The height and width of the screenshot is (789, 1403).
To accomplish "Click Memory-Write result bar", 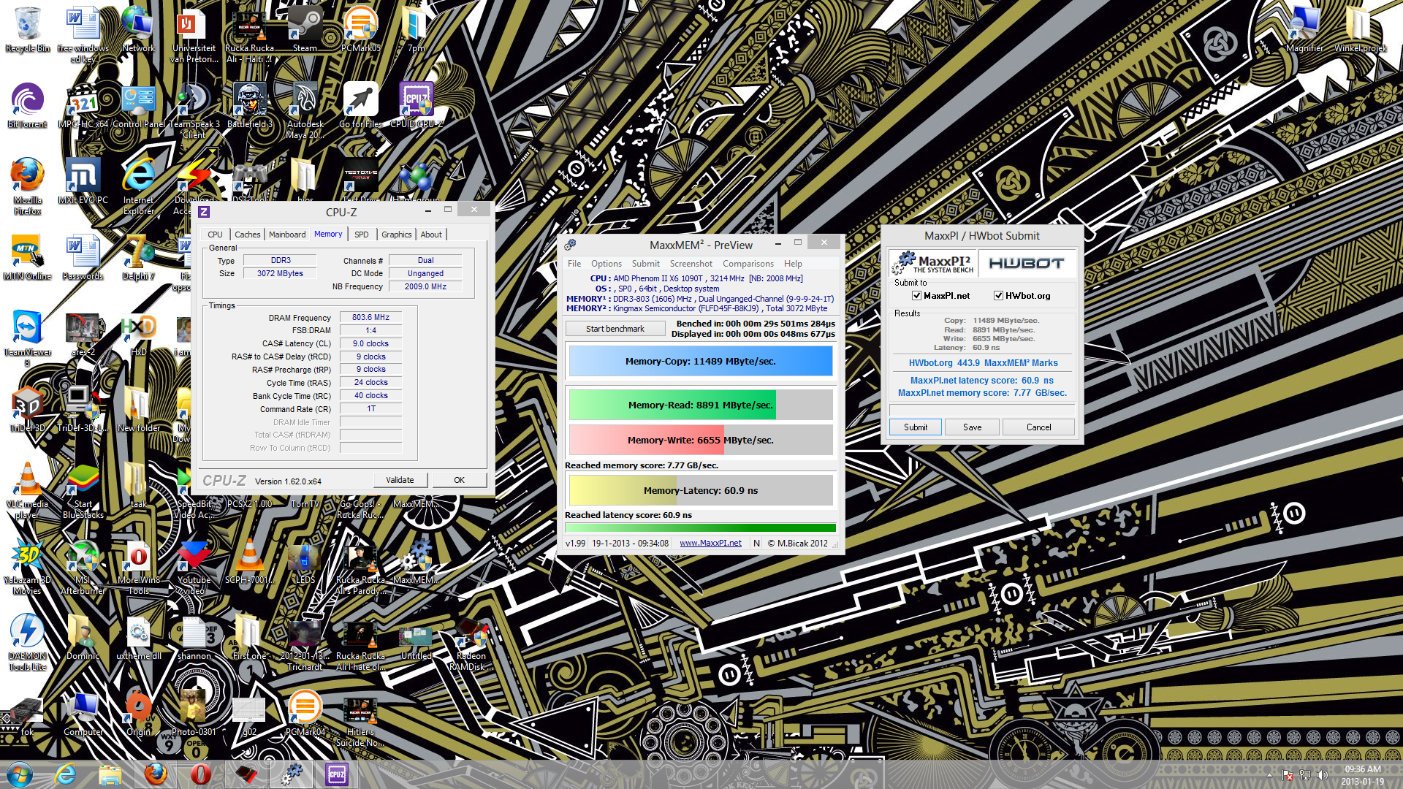I will click(700, 440).
